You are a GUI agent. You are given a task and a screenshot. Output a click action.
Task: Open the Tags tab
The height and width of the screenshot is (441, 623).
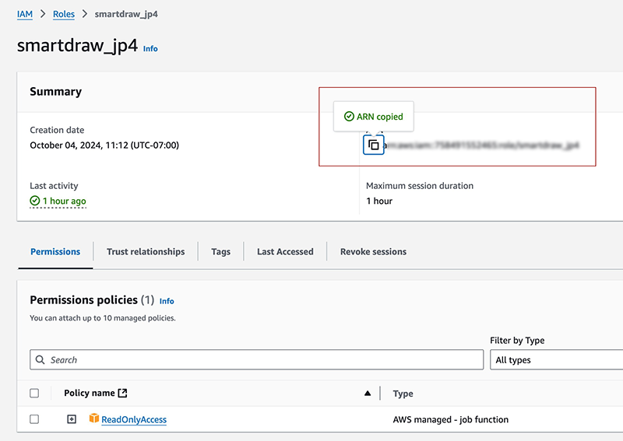tap(220, 251)
